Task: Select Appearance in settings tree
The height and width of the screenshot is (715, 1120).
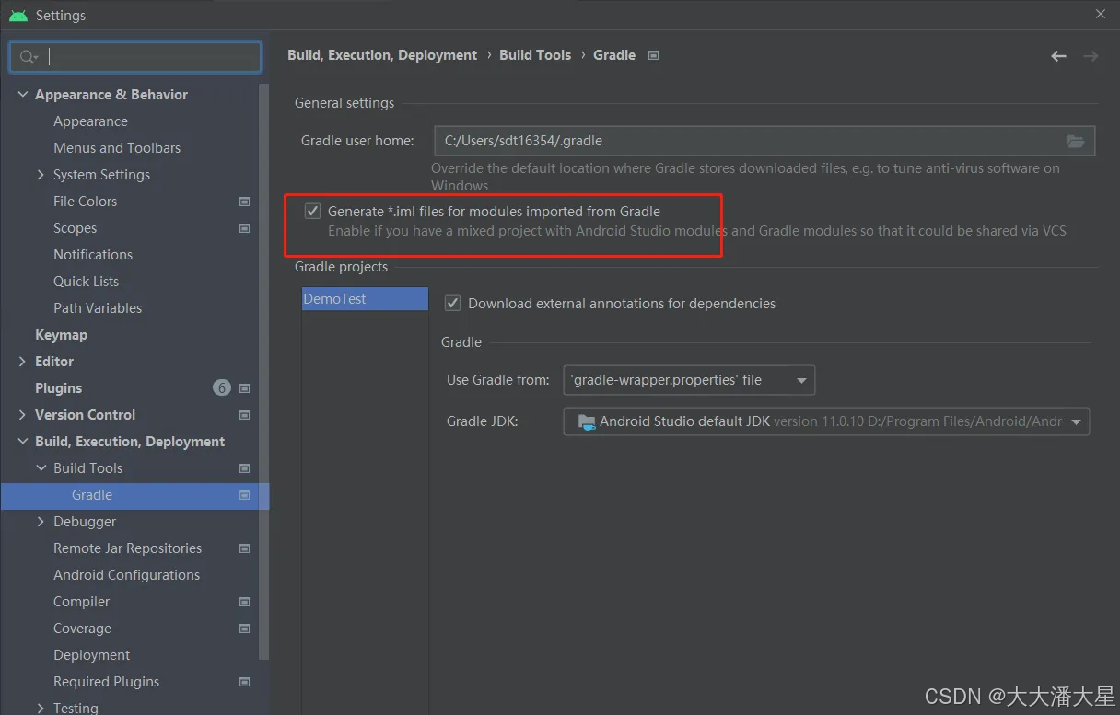Action: point(90,121)
